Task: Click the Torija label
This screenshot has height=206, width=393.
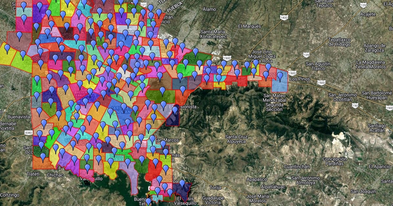Action: (x=216, y=188)
